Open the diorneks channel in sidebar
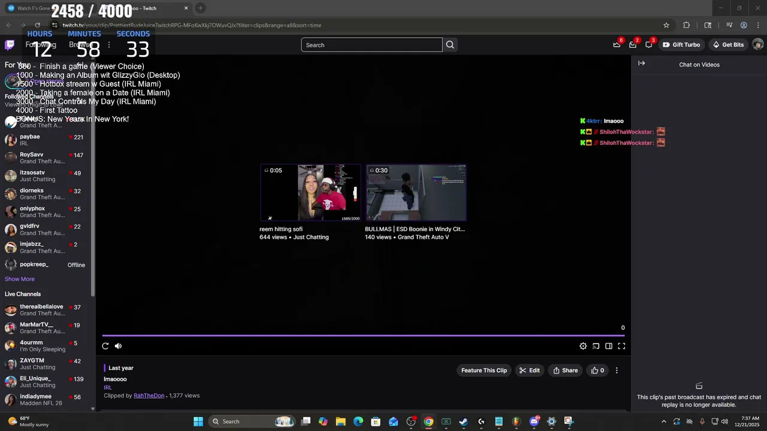Viewport: 767px width, 431px height. (47, 194)
